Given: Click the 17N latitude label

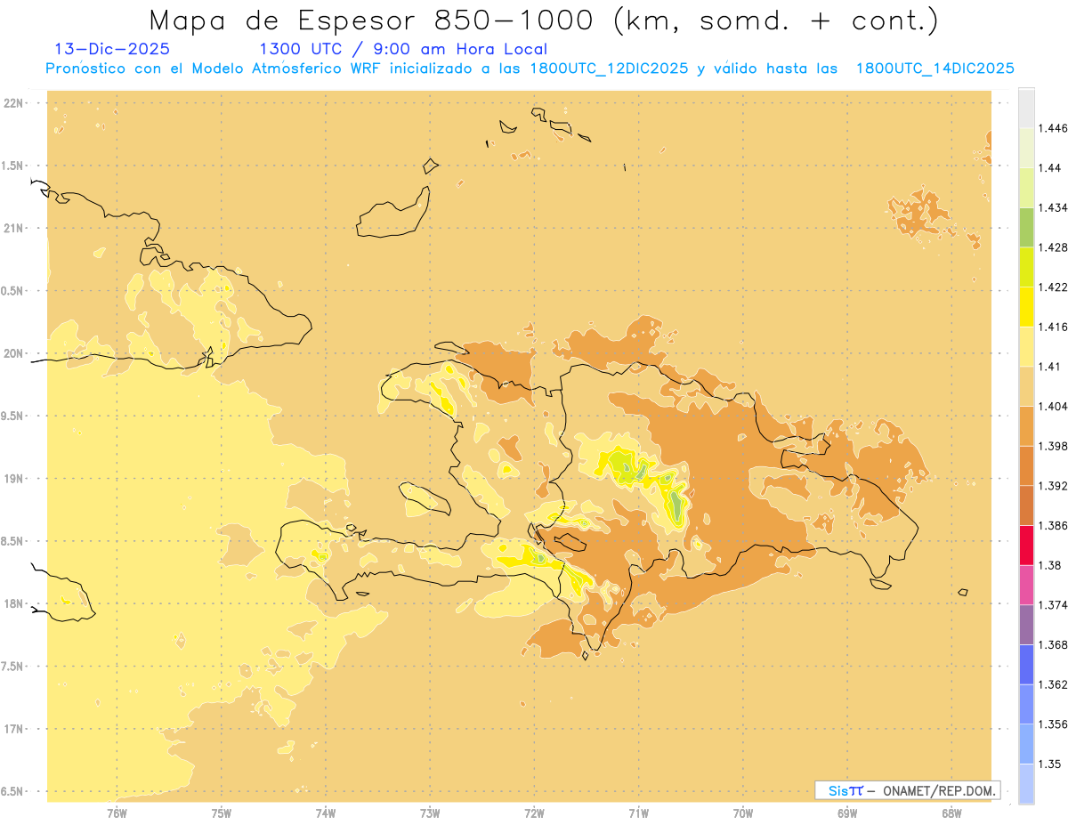Looking at the screenshot, I should point(12,729).
